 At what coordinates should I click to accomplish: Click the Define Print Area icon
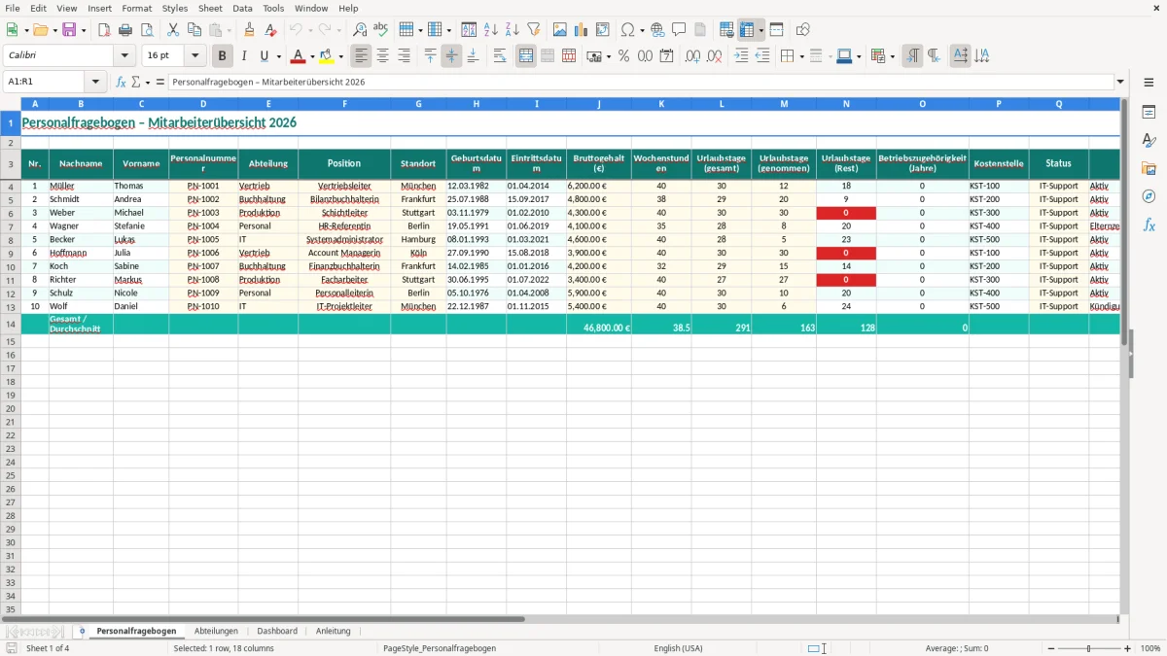[726, 30]
